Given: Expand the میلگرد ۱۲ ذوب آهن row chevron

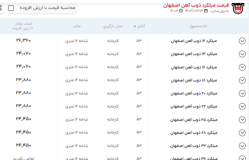Looking at the screenshot, I should pyautogui.click(x=242, y=41).
